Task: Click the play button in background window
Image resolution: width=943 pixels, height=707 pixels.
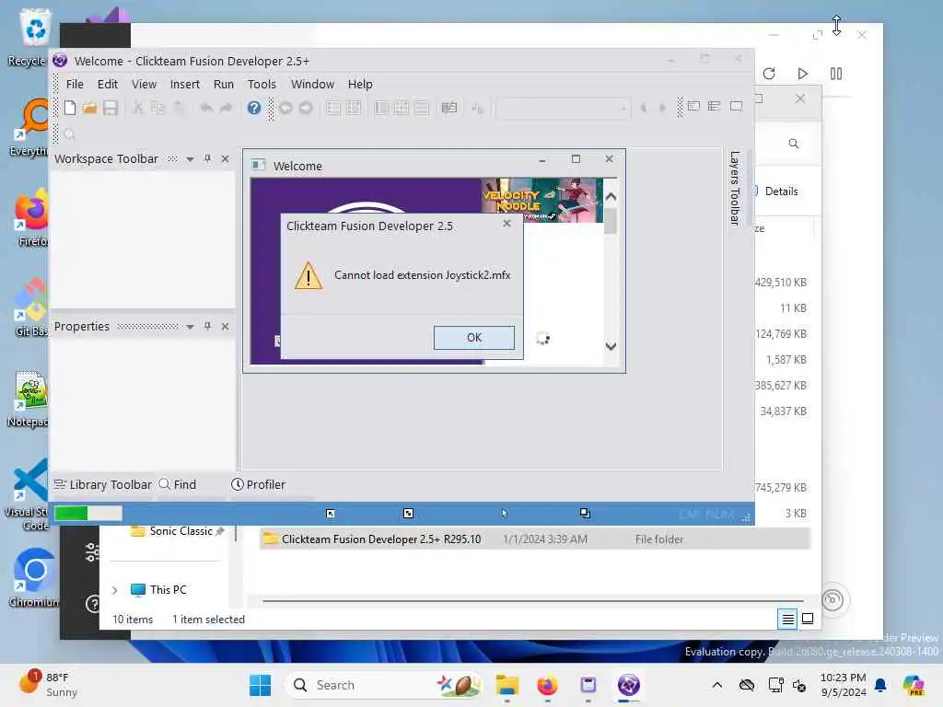Action: 803,74
